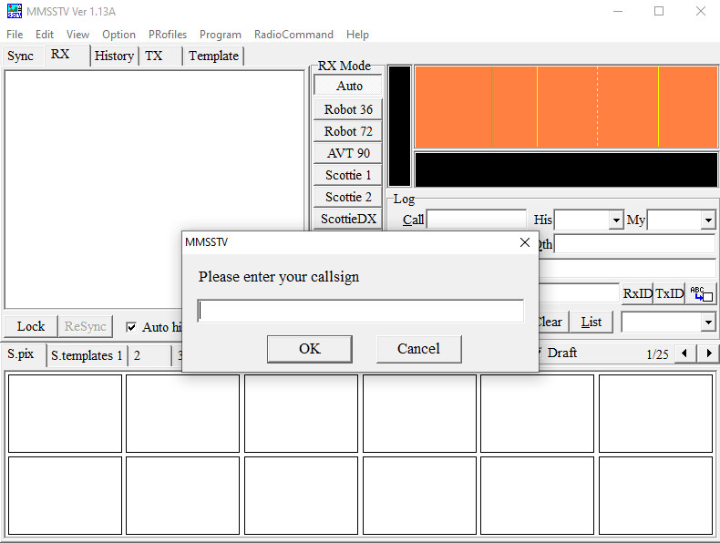Switch to the History tab

(x=114, y=56)
